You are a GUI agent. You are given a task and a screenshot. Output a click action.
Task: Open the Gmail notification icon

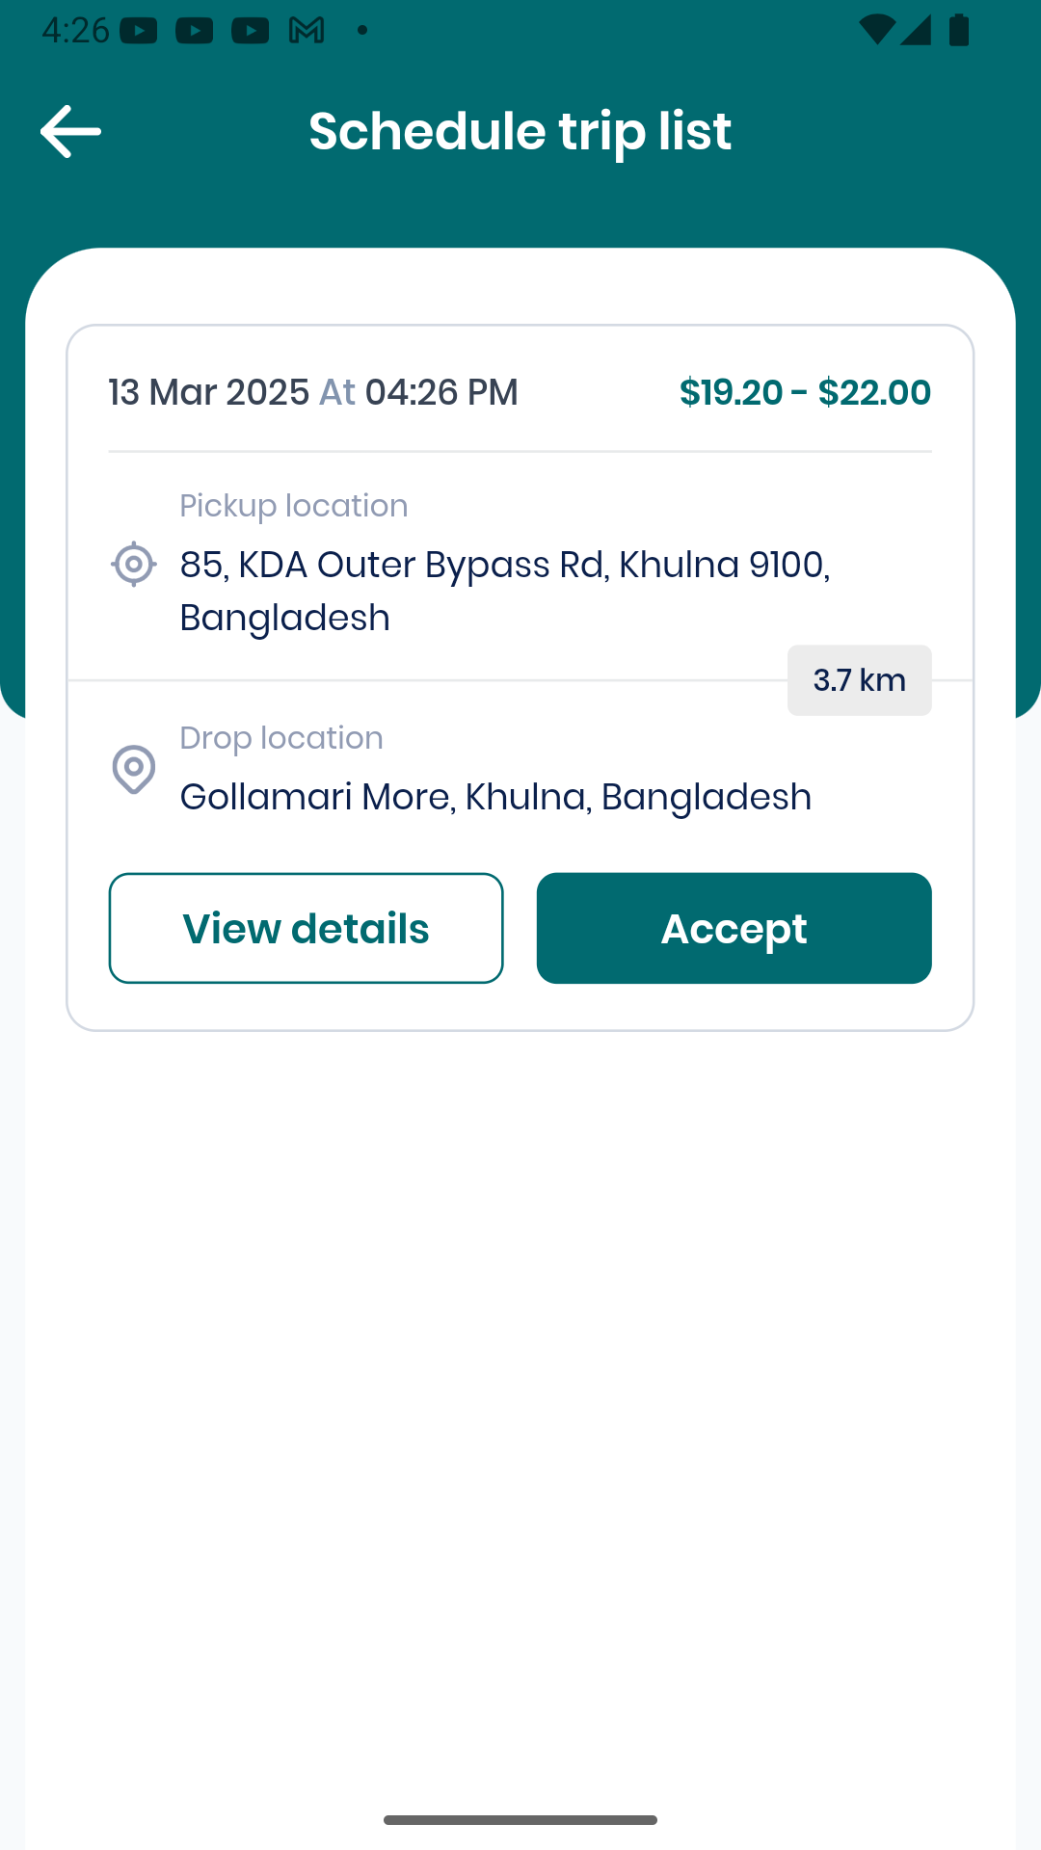click(307, 31)
